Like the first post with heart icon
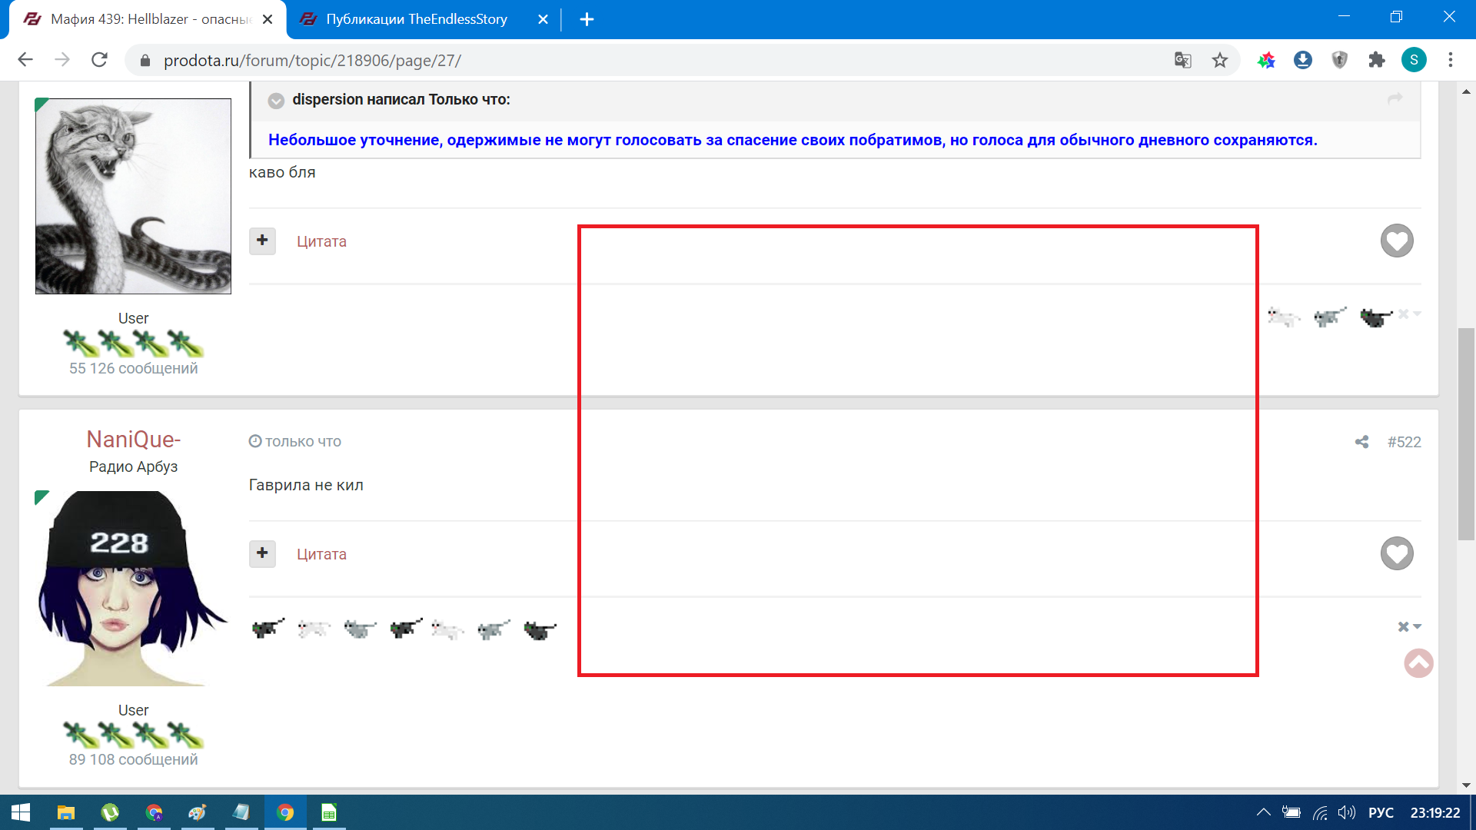Screen dimensions: 1476x830 (1396, 241)
